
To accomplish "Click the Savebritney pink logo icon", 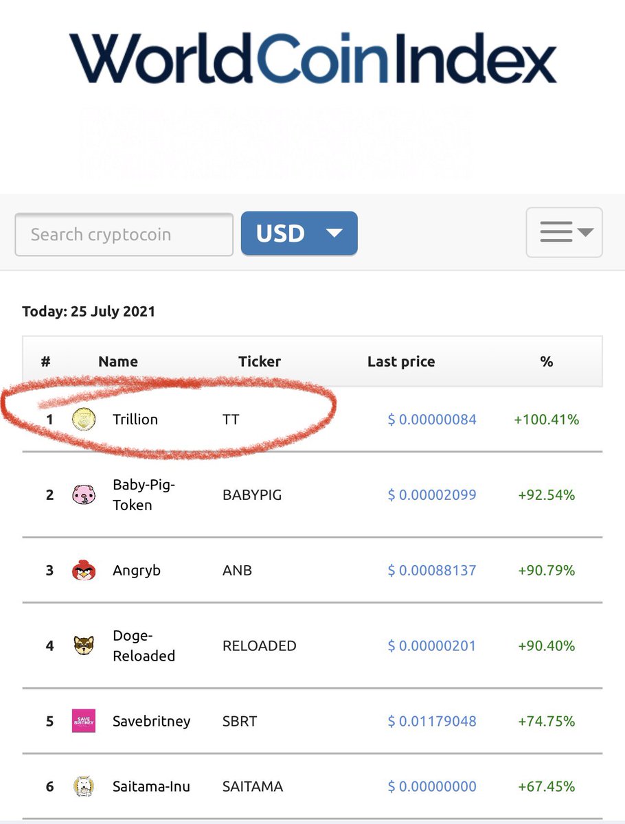I will pos(83,722).
